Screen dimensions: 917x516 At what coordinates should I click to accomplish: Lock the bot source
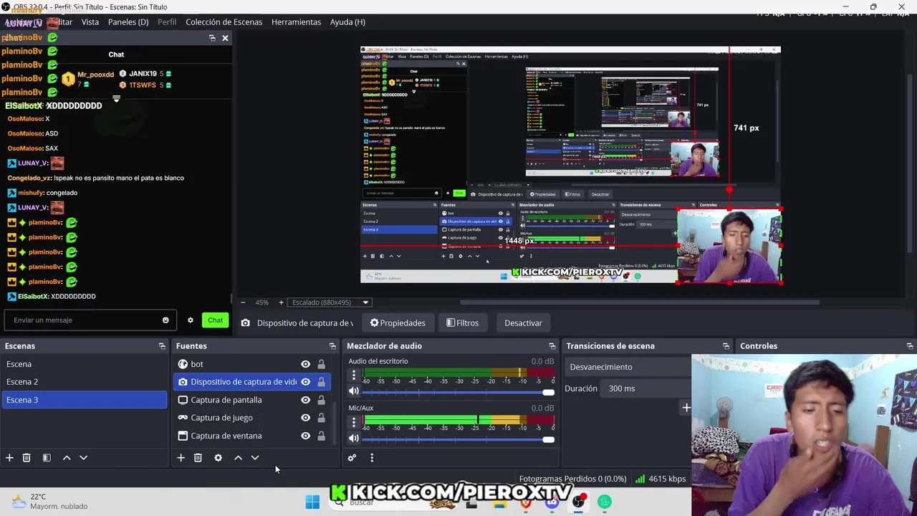coord(321,364)
